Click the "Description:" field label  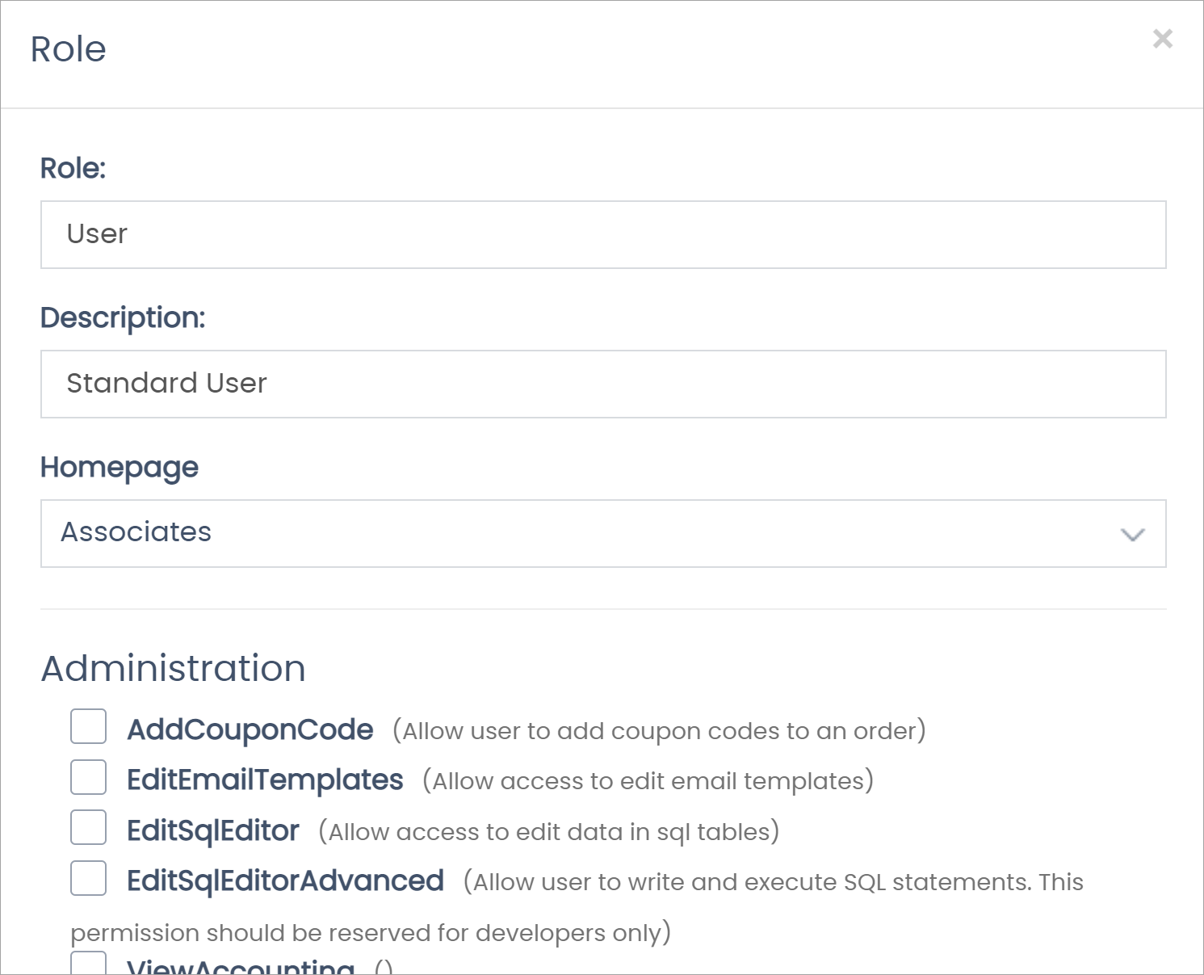point(123,317)
